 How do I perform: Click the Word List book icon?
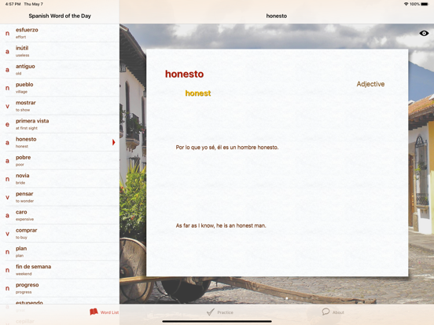pyautogui.click(x=94, y=312)
